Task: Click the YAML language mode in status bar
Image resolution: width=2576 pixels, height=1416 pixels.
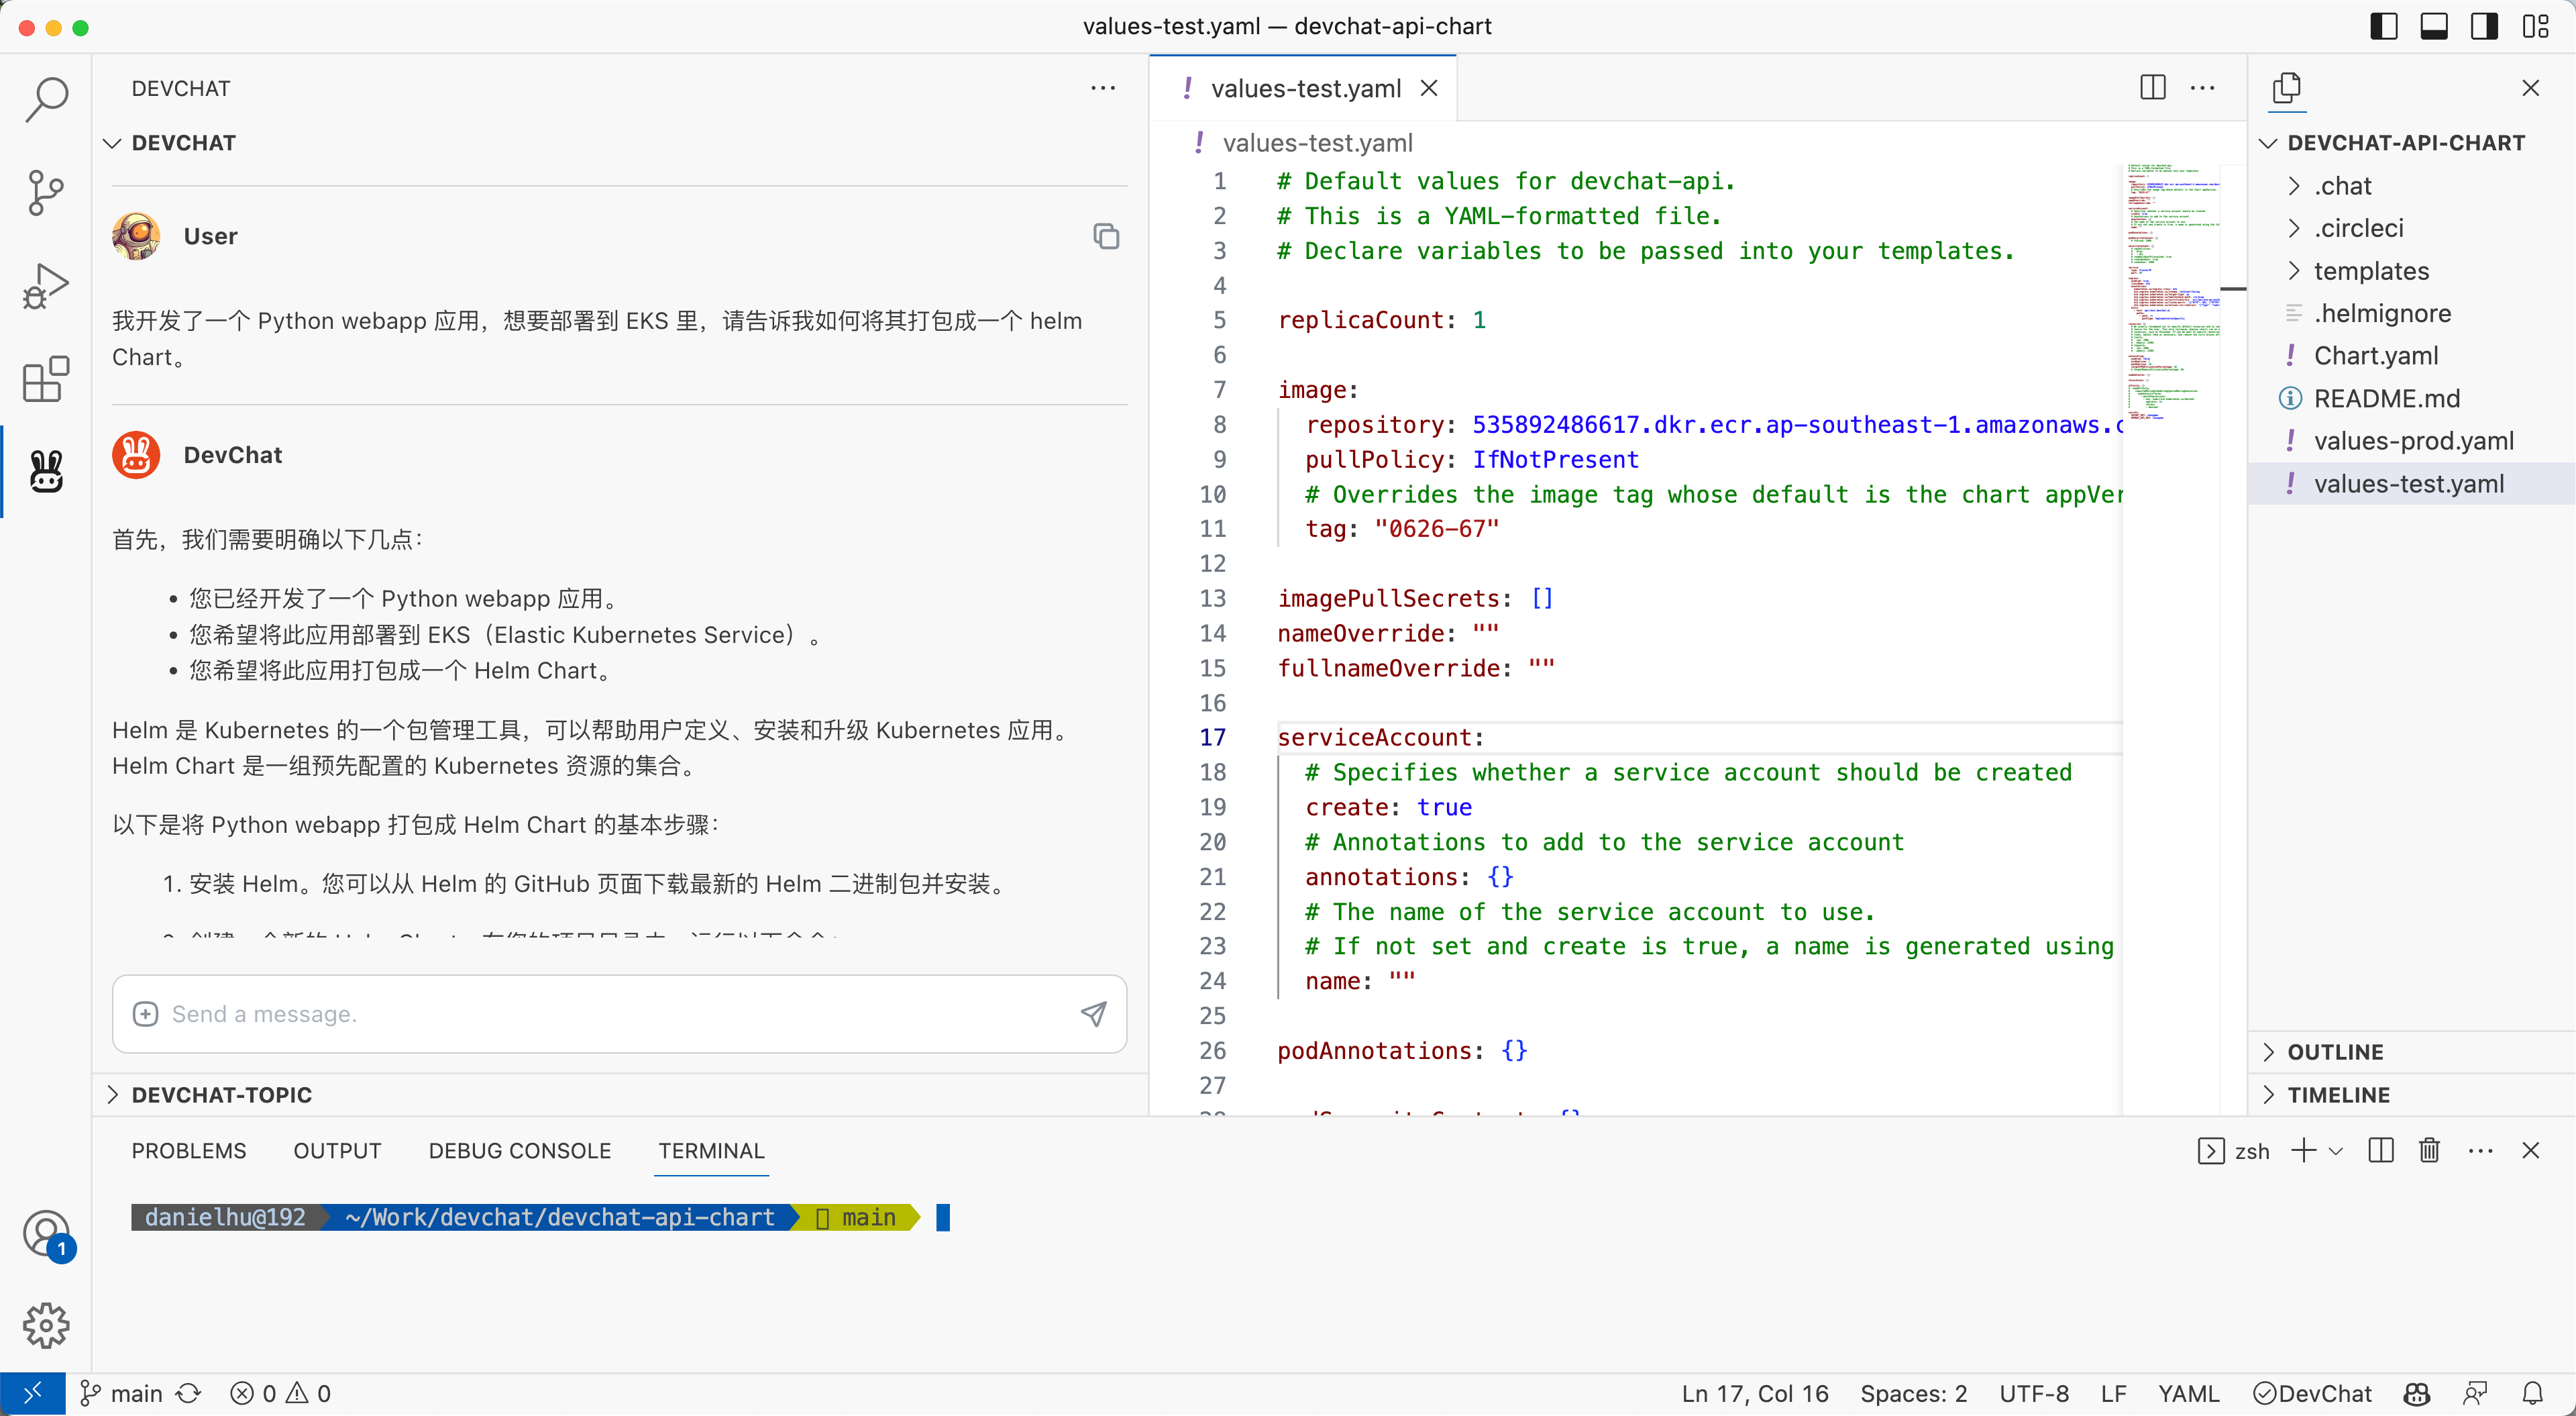Action: (2188, 1393)
